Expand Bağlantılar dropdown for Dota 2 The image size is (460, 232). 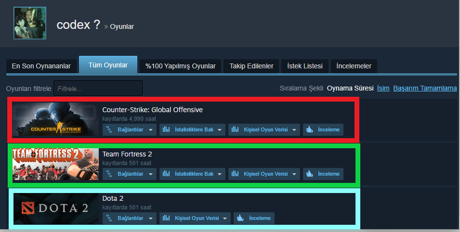click(130, 218)
